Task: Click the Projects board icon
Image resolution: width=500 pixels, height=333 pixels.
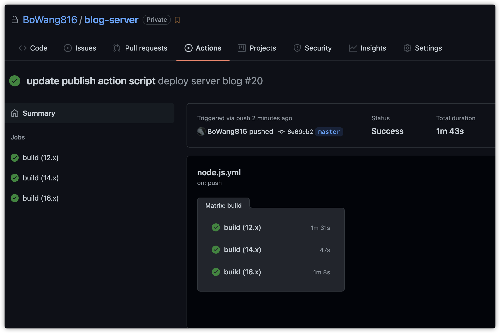Action: tap(242, 48)
